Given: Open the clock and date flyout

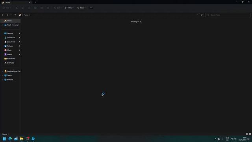Looking at the screenshot, I should pyautogui.click(x=243, y=139).
